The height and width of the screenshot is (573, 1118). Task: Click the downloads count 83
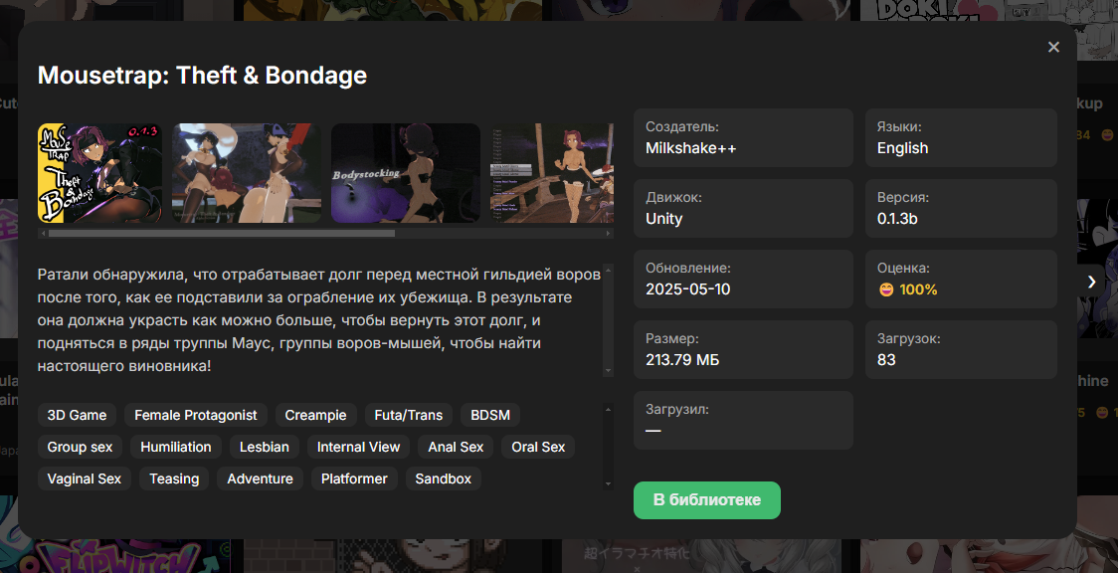pos(886,360)
